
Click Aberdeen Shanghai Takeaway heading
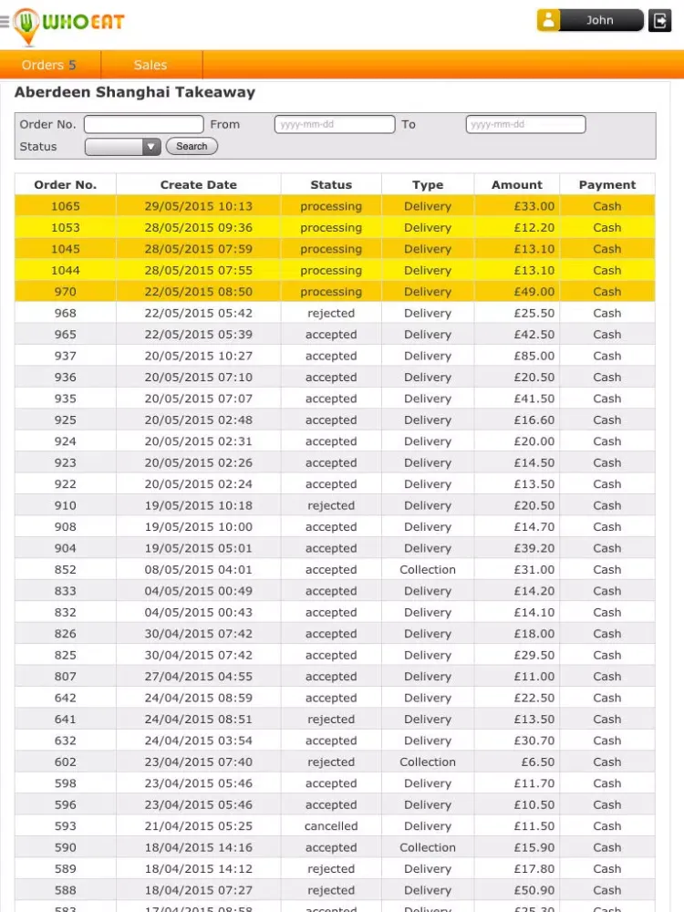point(135,92)
